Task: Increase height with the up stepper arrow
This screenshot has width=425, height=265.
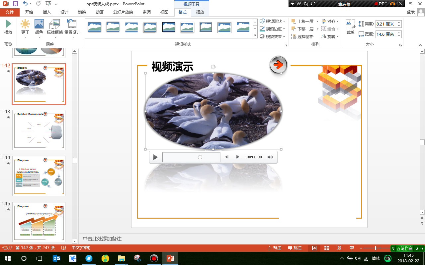Action: pos(399,22)
